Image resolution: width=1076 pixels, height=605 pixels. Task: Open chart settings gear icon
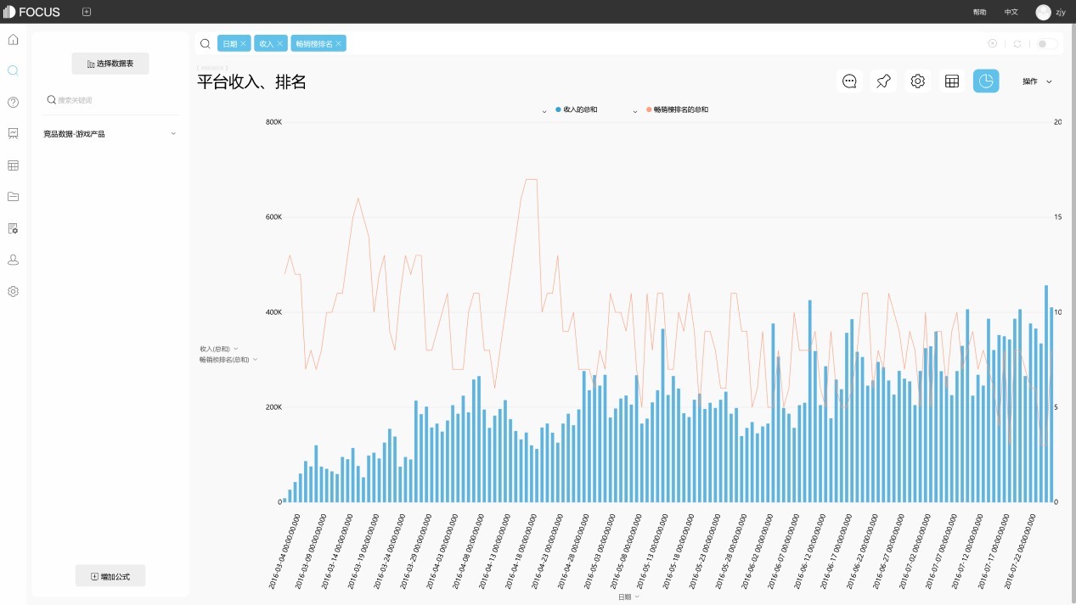tap(917, 81)
